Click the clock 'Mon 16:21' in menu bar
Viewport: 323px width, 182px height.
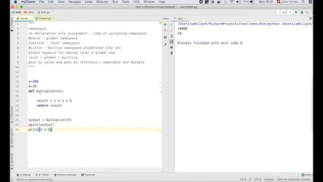coord(266,2)
